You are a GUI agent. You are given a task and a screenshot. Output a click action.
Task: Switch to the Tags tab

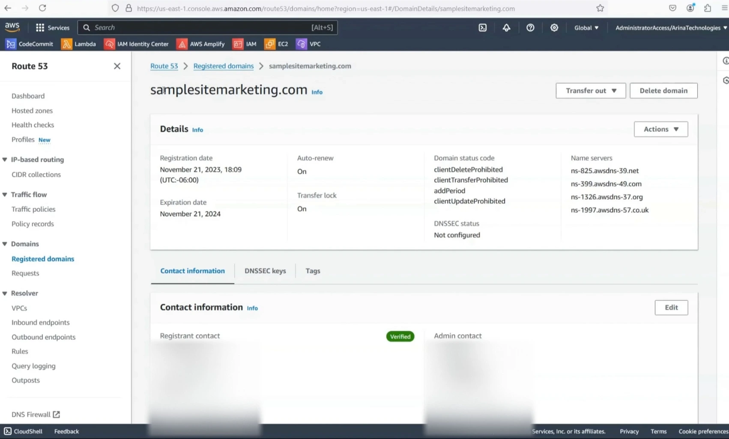313,271
